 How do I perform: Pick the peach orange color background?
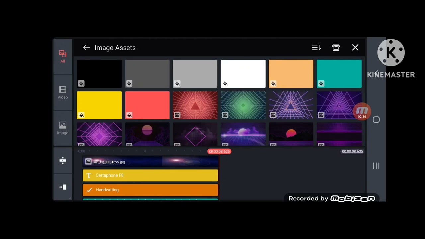point(291,74)
